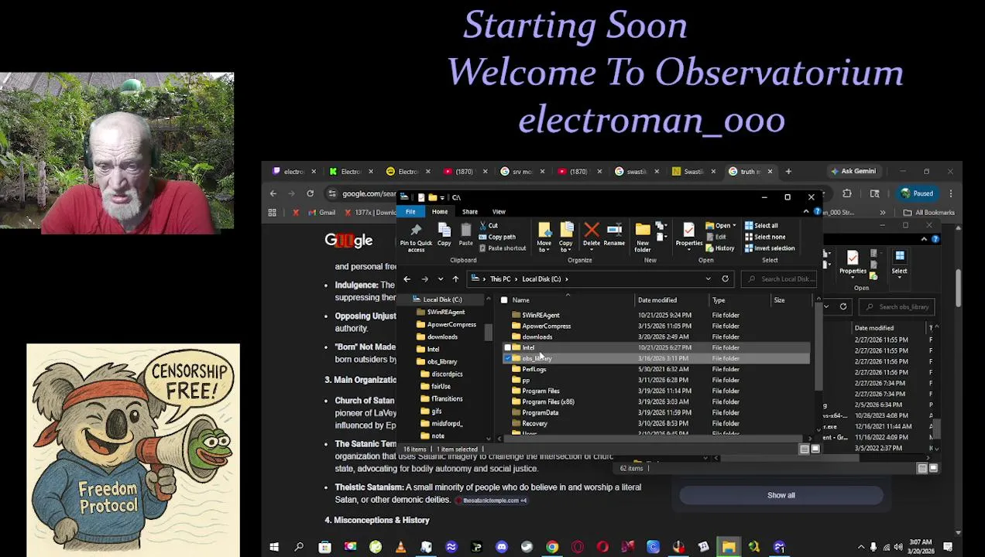Image resolution: width=985 pixels, height=557 pixels.
Task: Show hidden system tray icons chevron
Action: [x=860, y=548]
